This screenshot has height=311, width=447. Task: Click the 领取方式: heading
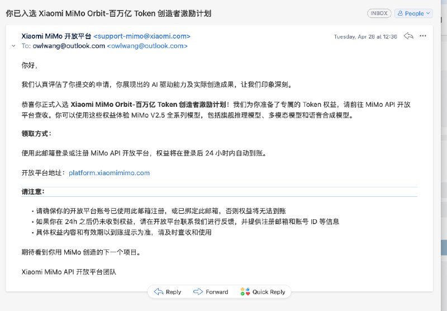pyautogui.click(x=36, y=134)
